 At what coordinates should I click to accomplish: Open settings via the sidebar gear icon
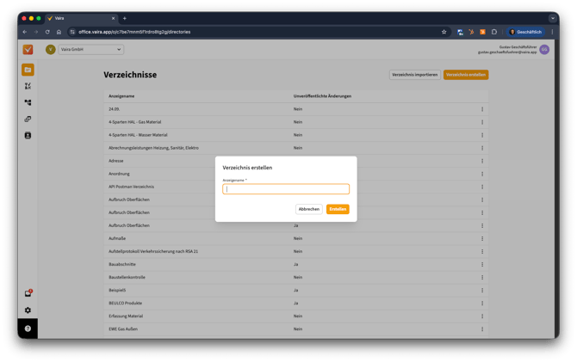click(x=28, y=310)
